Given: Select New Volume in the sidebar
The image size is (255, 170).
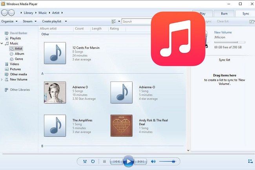Looking at the screenshot, I should click(18, 80).
